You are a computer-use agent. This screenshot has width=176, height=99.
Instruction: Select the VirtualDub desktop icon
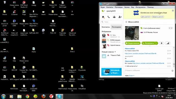click(x=82, y=87)
